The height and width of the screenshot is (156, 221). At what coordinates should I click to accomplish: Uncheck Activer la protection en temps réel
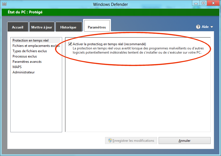tap(70, 44)
